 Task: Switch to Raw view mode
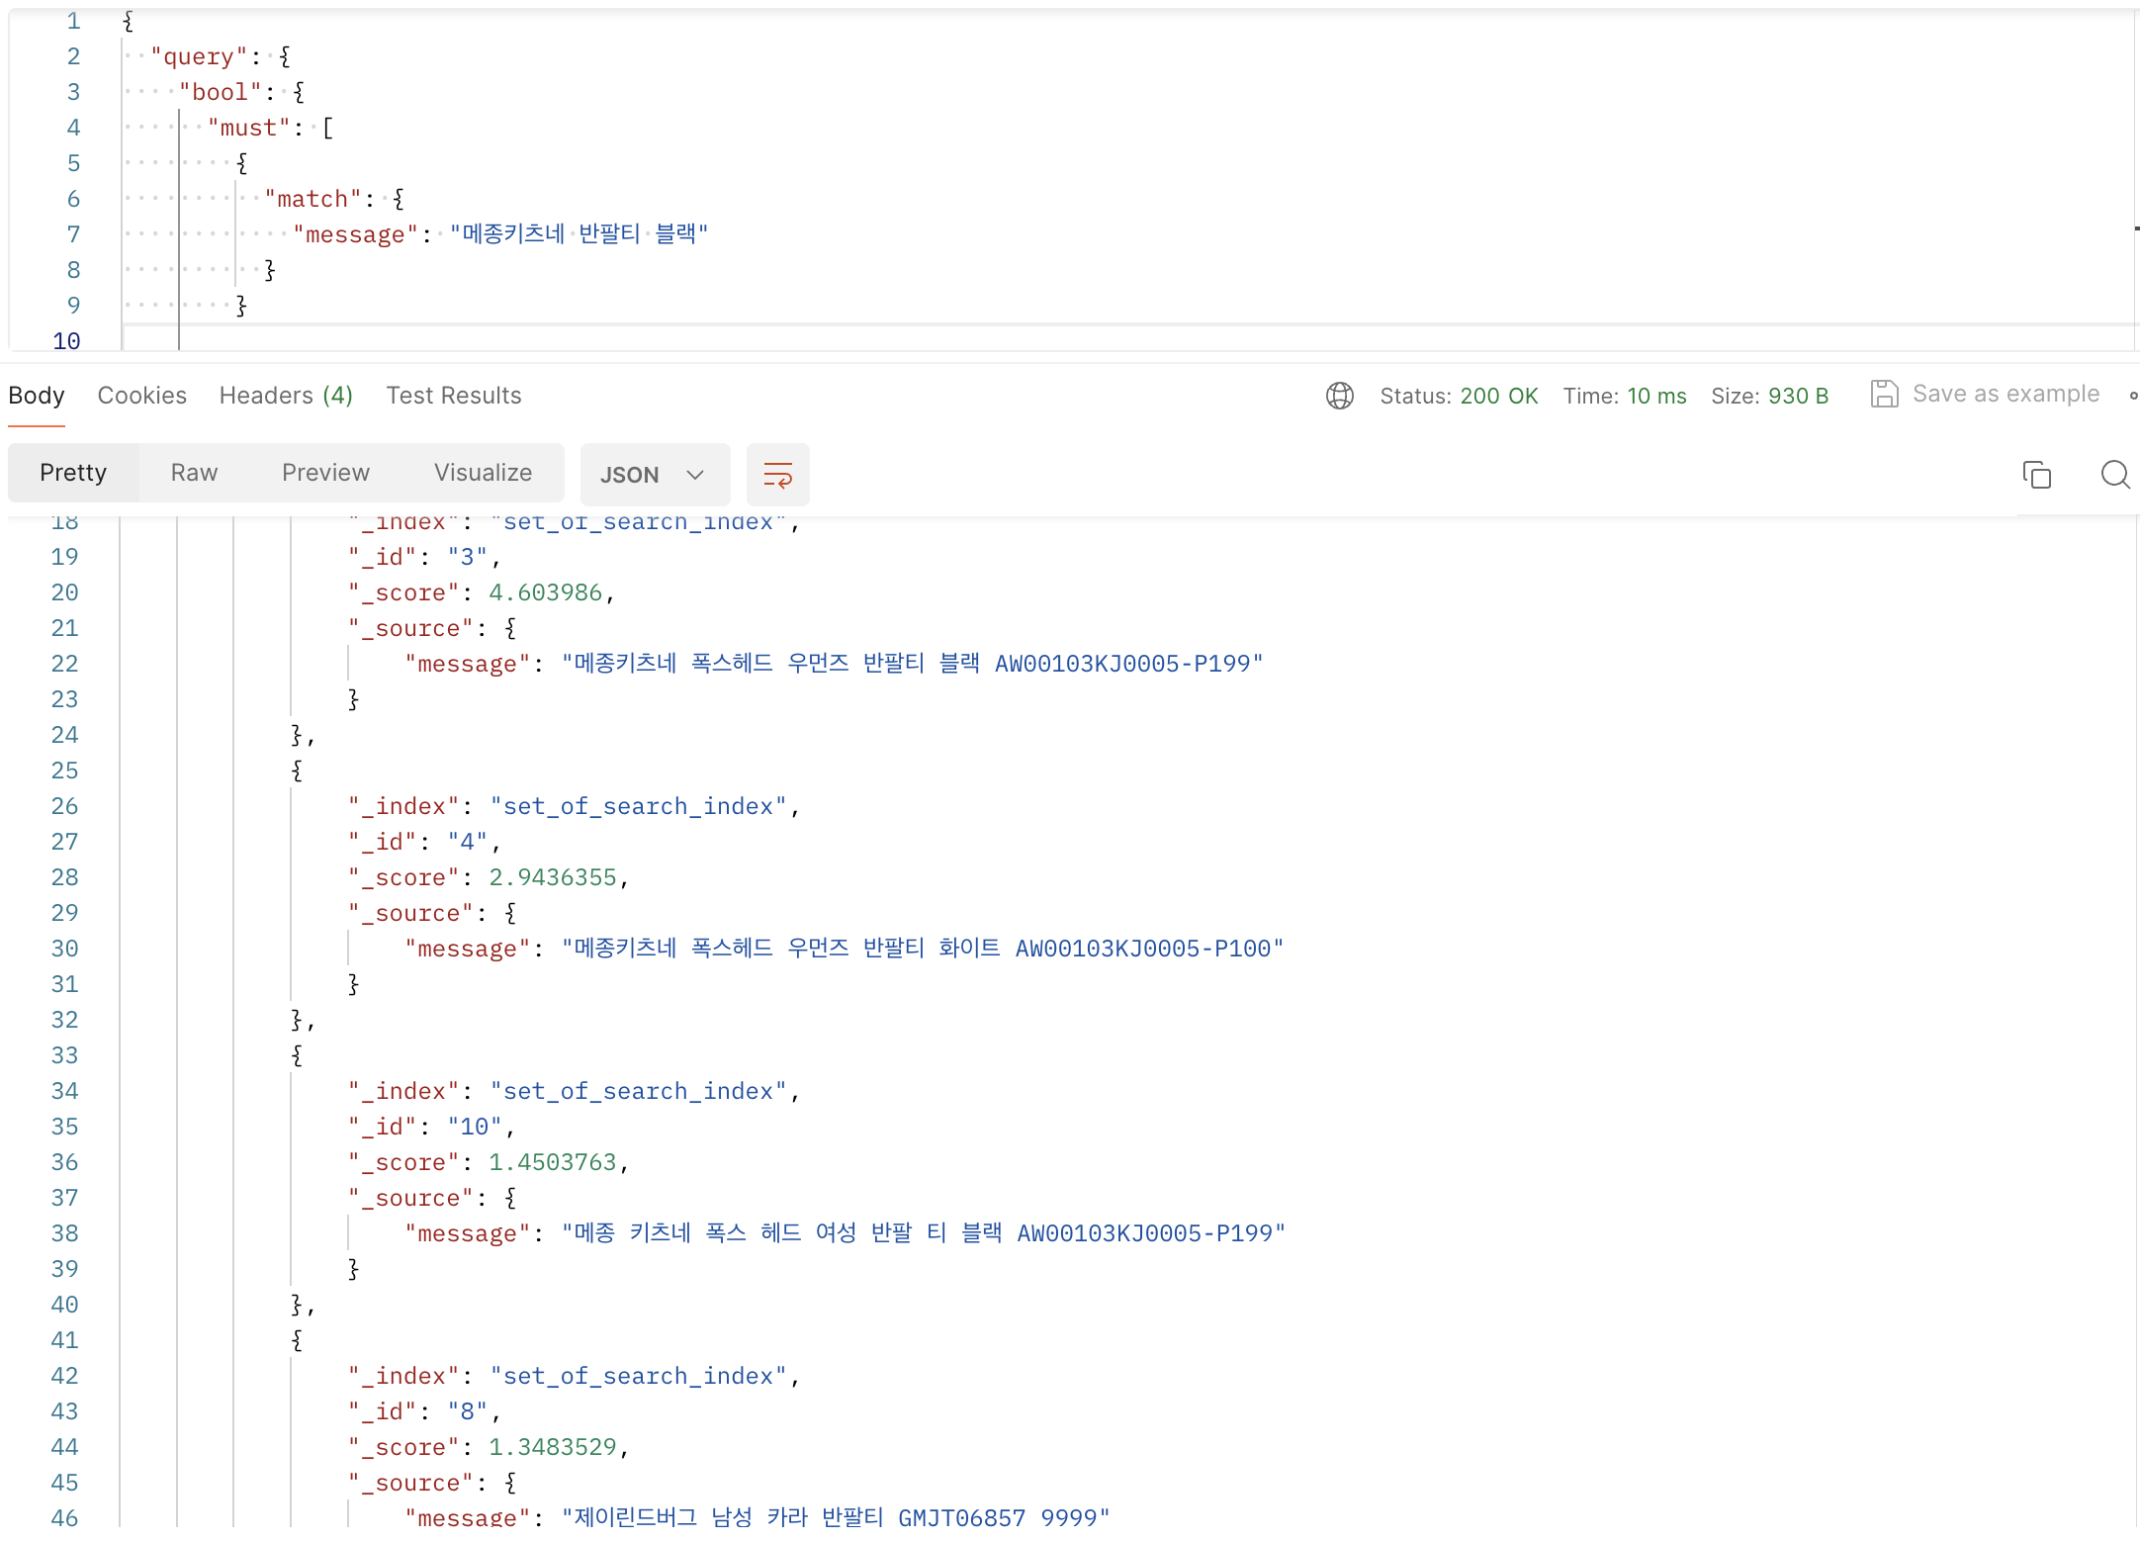[x=194, y=473]
